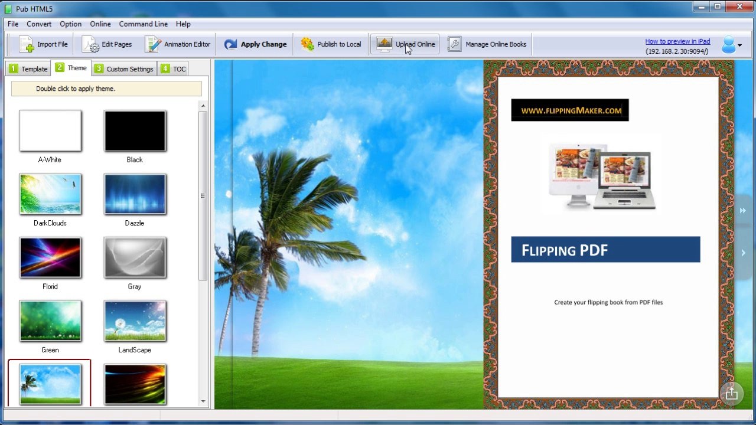The width and height of the screenshot is (756, 425).
Task: Open the File menu
Action: (13, 24)
